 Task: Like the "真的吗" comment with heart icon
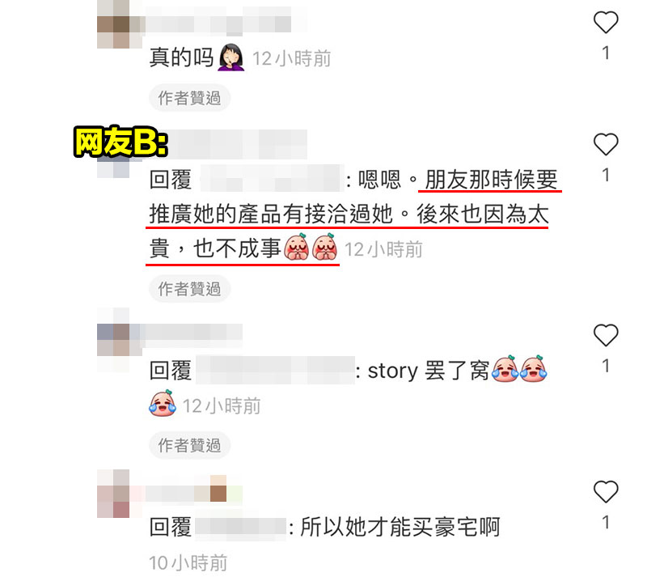[605, 23]
